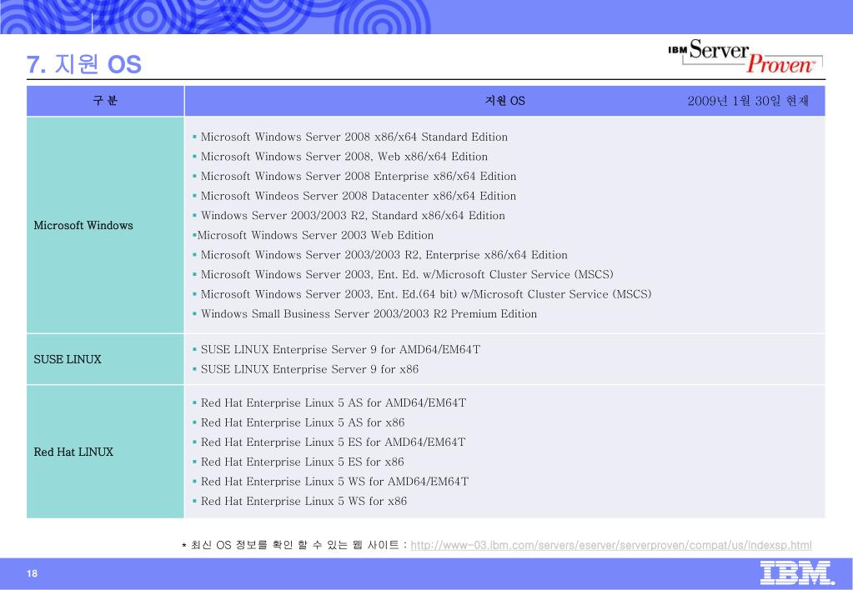Select 'Windows Server 2003 Web Edition' line
Screen dimensions: 853x590
click(x=315, y=235)
